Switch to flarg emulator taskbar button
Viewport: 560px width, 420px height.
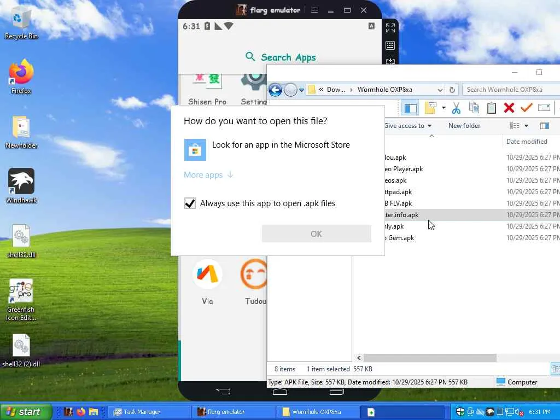(x=233, y=412)
